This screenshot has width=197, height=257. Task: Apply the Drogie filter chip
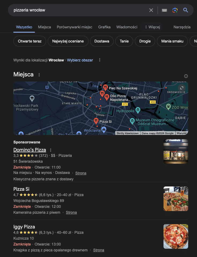(145, 41)
